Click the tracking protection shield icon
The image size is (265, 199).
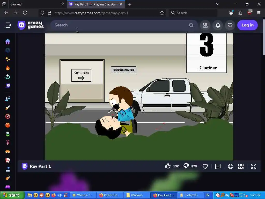point(42,13)
